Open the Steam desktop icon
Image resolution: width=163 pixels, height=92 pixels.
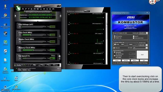(5, 34)
